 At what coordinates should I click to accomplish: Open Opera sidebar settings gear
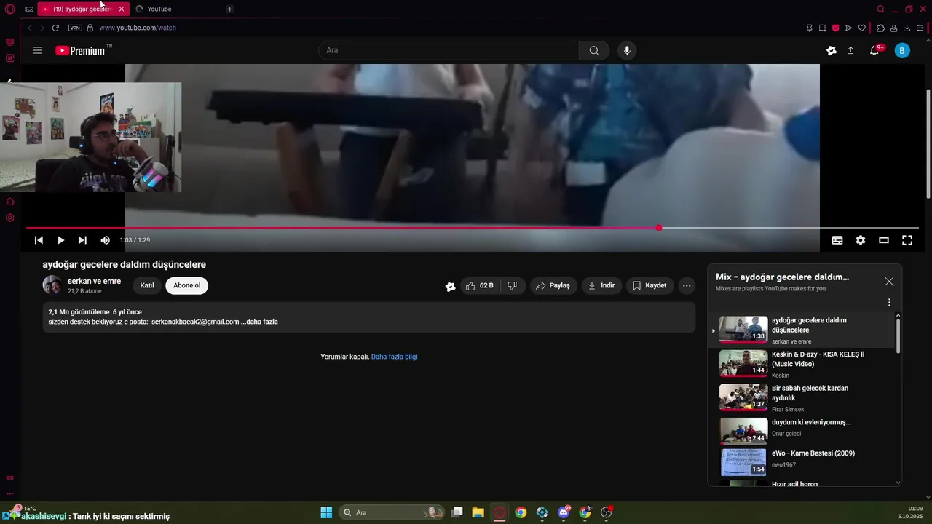pos(10,218)
